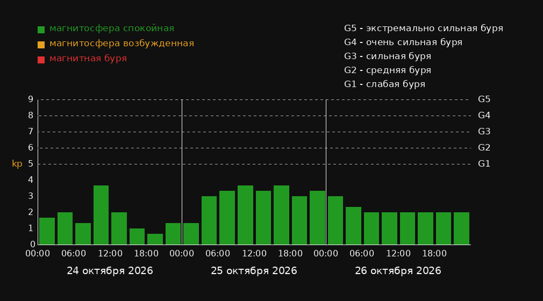Click 'G4 - очень сильная буря' description
The width and height of the screenshot is (543, 301).
click(403, 42)
